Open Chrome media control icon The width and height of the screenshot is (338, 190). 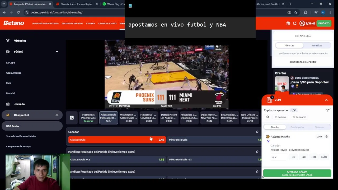coord(316,12)
